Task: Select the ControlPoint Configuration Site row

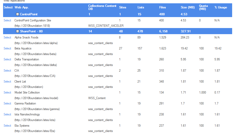Action: pyautogui.click(x=7, y=20)
